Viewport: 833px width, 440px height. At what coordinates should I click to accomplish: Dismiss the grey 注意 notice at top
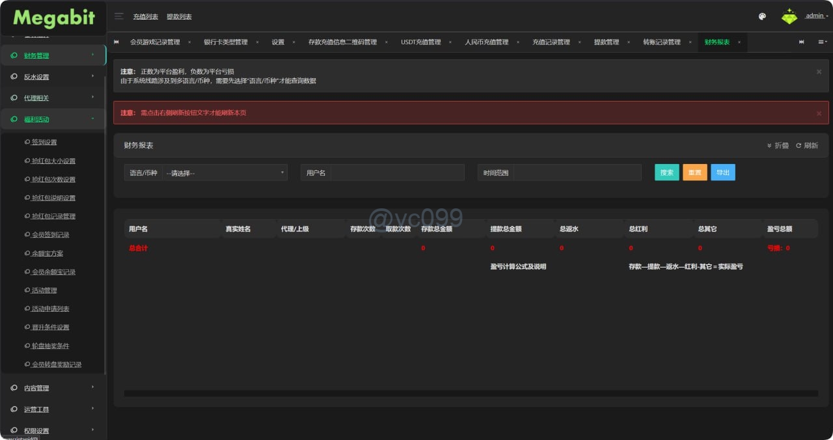[x=819, y=72]
